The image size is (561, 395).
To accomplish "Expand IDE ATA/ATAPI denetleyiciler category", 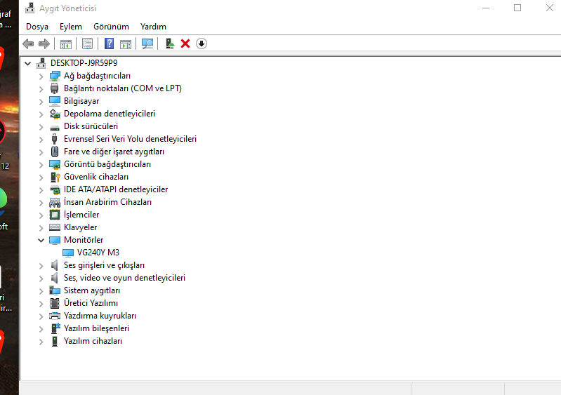I will coord(41,190).
